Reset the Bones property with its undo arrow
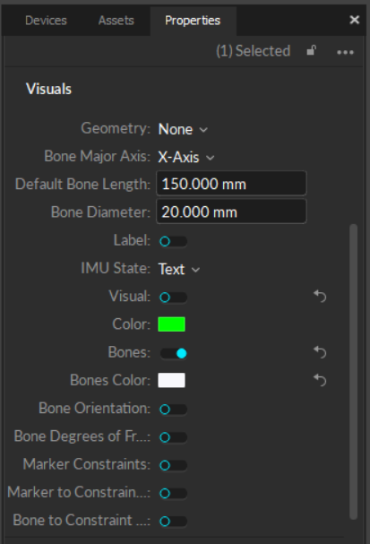This screenshot has height=544, width=370. click(x=320, y=352)
